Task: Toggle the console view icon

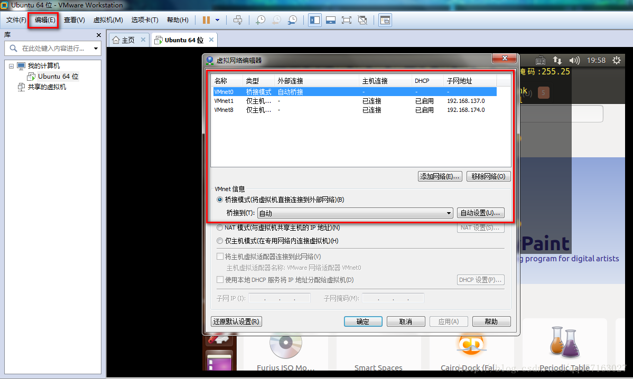Action: click(385, 20)
